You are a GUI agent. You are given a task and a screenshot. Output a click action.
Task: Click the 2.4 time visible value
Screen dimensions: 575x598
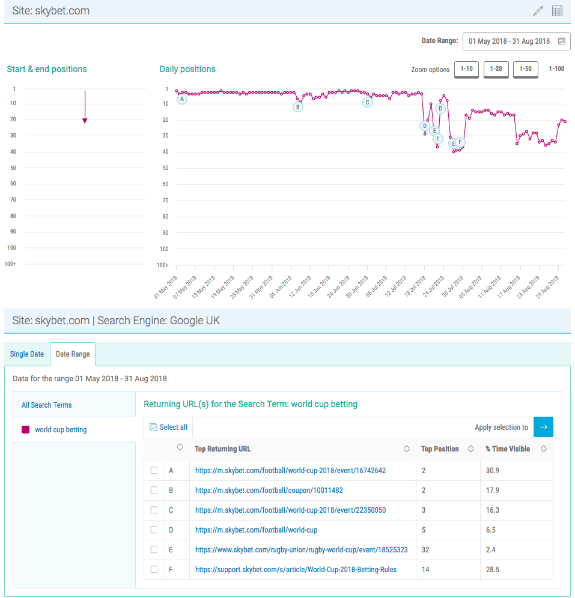(x=491, y=550)
